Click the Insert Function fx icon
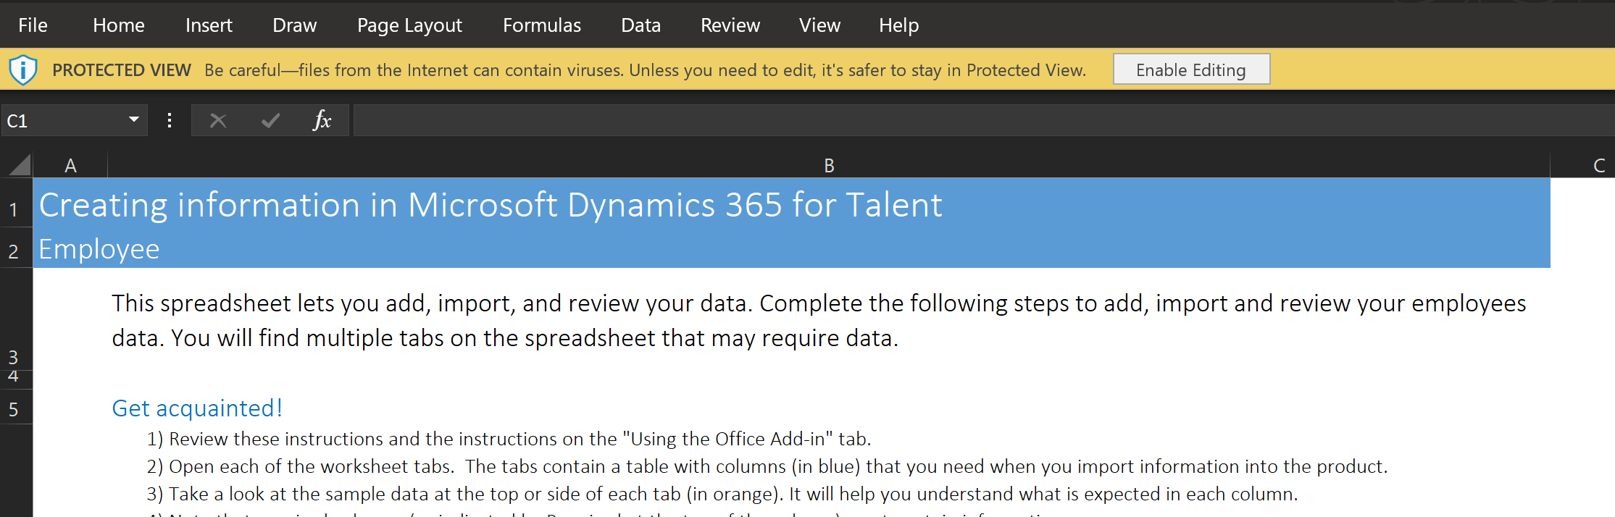Viewport: 1615px width, 517px height. tap(322, 120)
